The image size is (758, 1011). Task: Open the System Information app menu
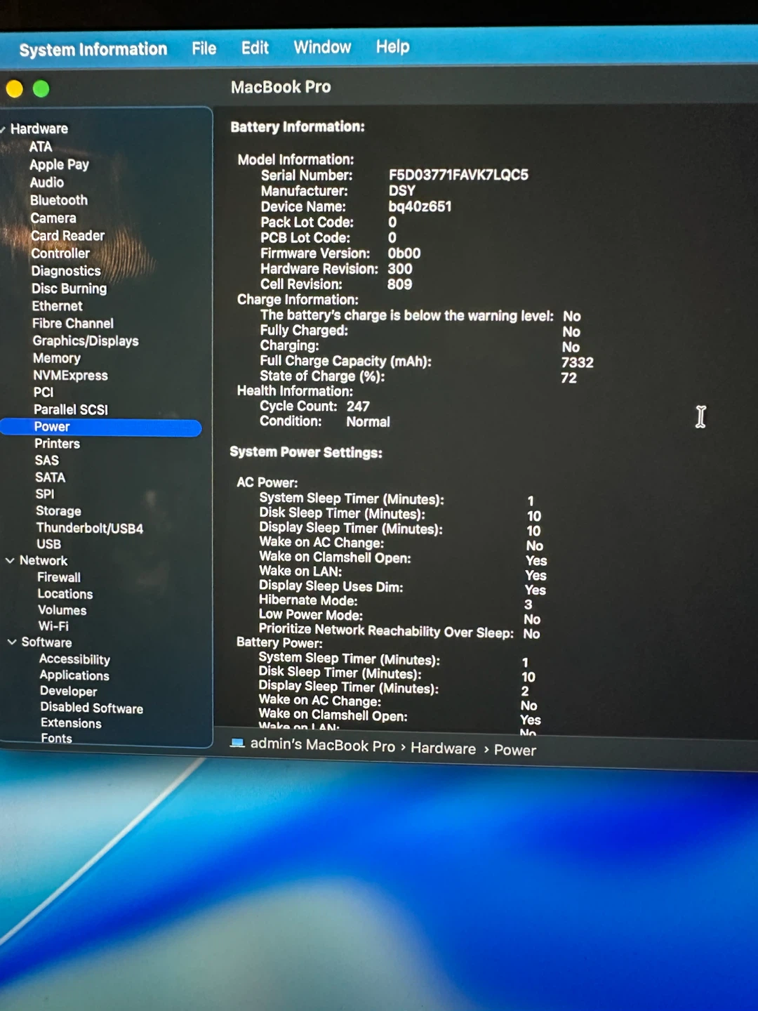tap(93, 49)
